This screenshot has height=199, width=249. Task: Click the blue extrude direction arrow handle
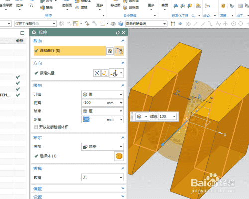click(163, 144)
